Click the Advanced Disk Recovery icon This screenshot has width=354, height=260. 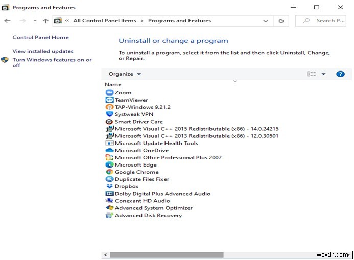coord(109,215)
